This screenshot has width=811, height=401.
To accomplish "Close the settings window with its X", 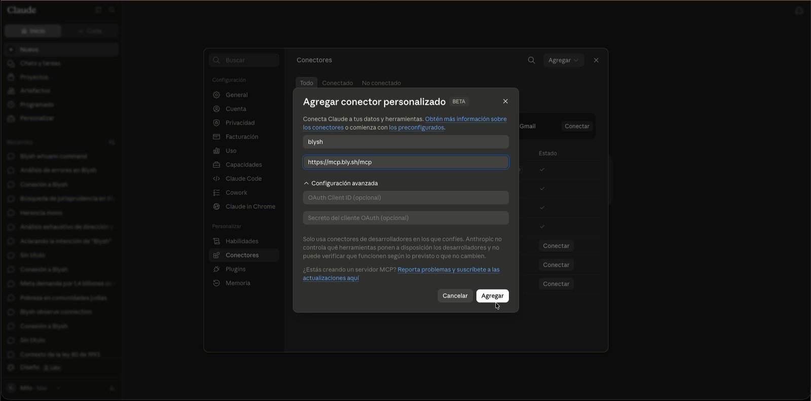I will click(x=596, y=60).
